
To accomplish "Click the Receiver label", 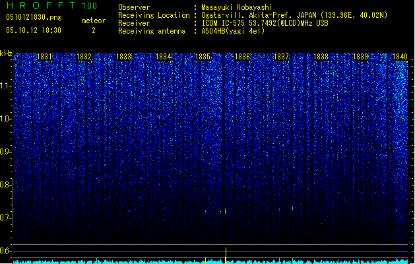I will pyautogui.click(x=134, y=23).
